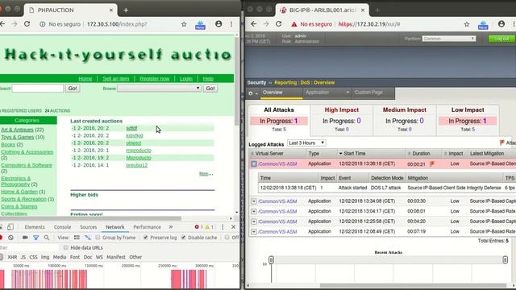Open the Register now link
The height and width of the screenshot is (290, 516).
point(154,79)
